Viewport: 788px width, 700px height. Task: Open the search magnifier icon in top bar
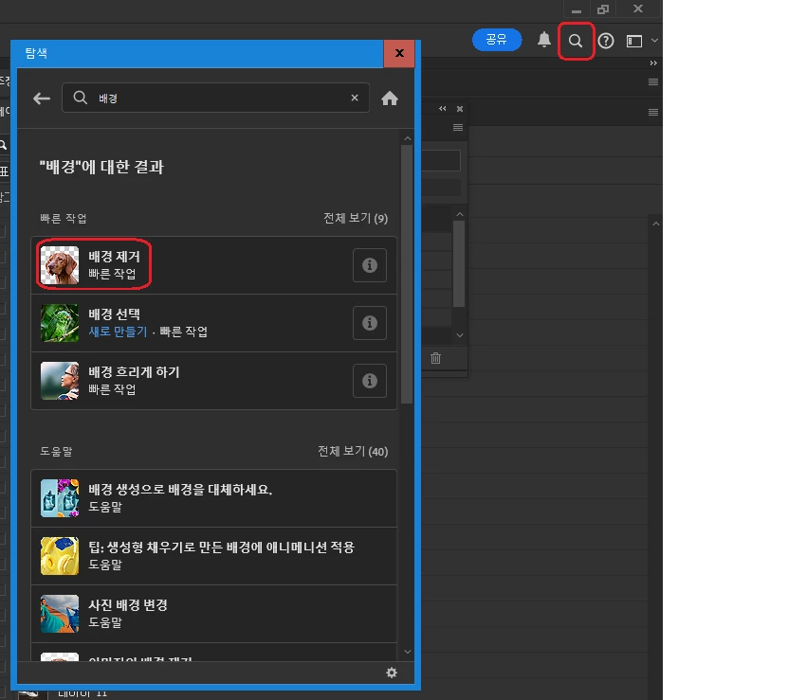point(576,41)
